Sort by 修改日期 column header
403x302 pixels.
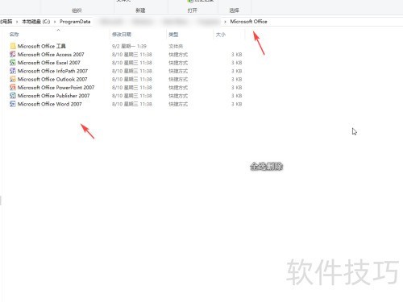(122, 35)
